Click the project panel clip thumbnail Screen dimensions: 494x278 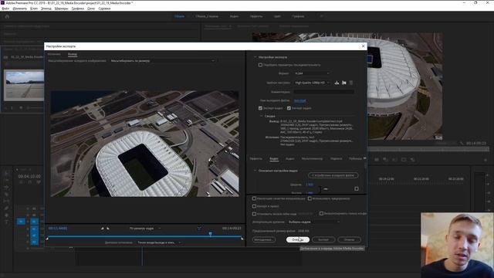[x=24, y=85]
